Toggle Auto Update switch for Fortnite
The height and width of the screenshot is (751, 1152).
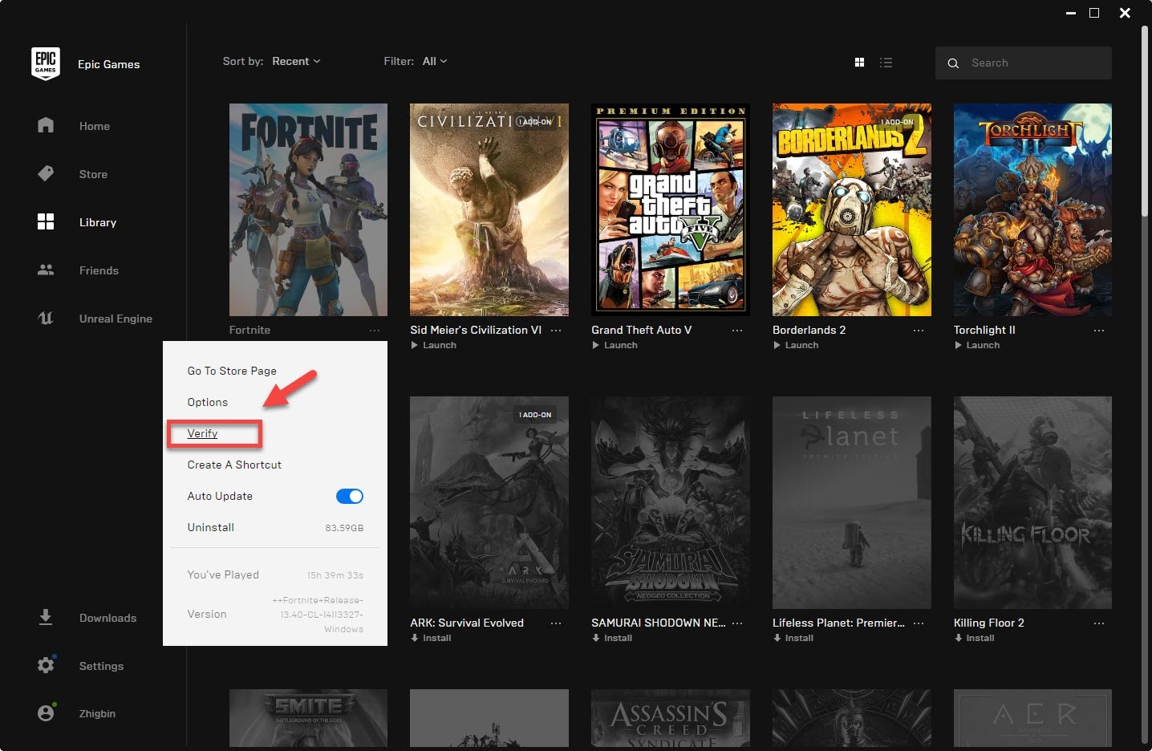(x=350, y=496)
